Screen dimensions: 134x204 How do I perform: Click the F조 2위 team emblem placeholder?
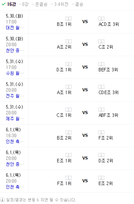coord(101,132)
